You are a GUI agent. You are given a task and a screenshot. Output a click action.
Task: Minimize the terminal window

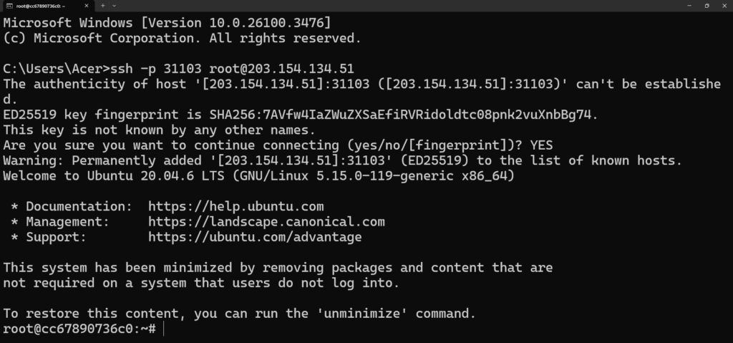[x=689, y=6]
